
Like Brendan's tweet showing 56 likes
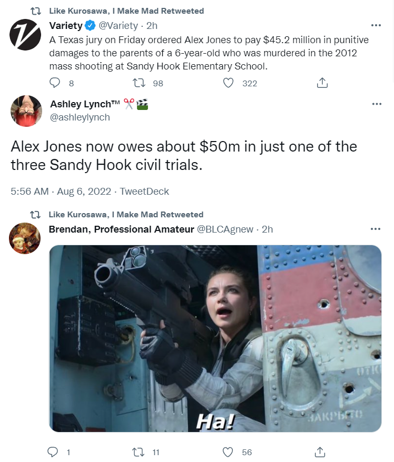pos(228,451)
